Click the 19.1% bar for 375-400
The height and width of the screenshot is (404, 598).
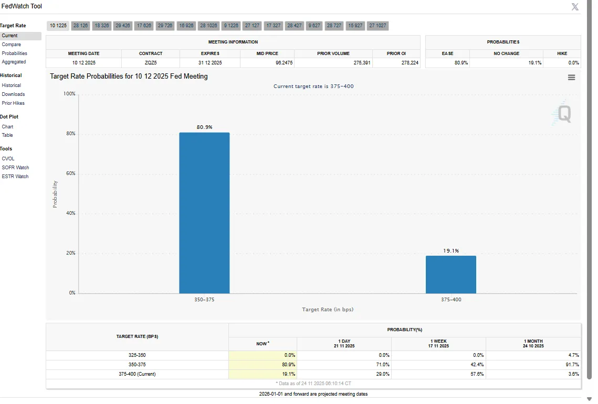[x=450, y=274]
